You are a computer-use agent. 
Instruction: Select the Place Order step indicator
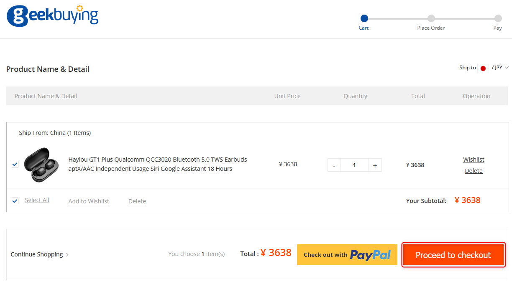pyautogui.click(x=431, y=23)
